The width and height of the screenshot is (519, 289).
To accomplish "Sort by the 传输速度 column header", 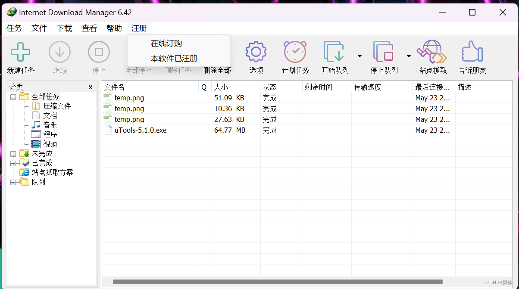I will click(x=382, y=87).
